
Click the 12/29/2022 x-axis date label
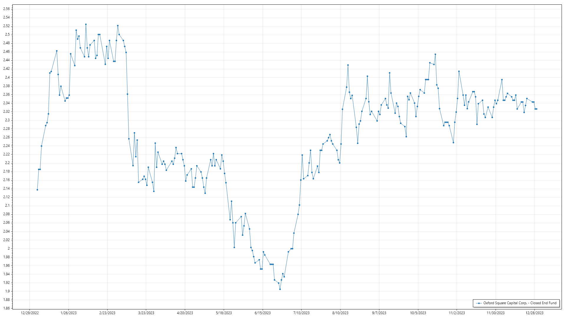point(30,313)
